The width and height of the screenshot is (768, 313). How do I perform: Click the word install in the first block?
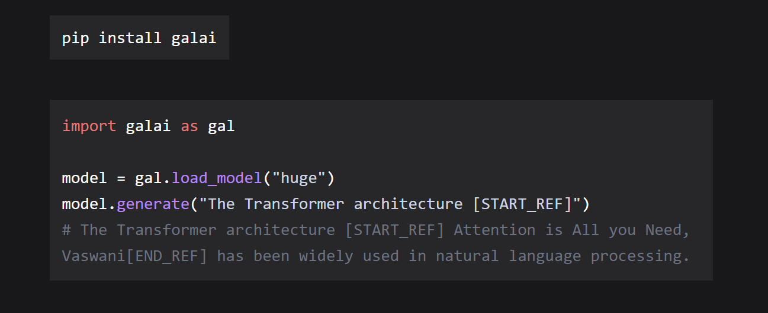click(x=130, y=38)
